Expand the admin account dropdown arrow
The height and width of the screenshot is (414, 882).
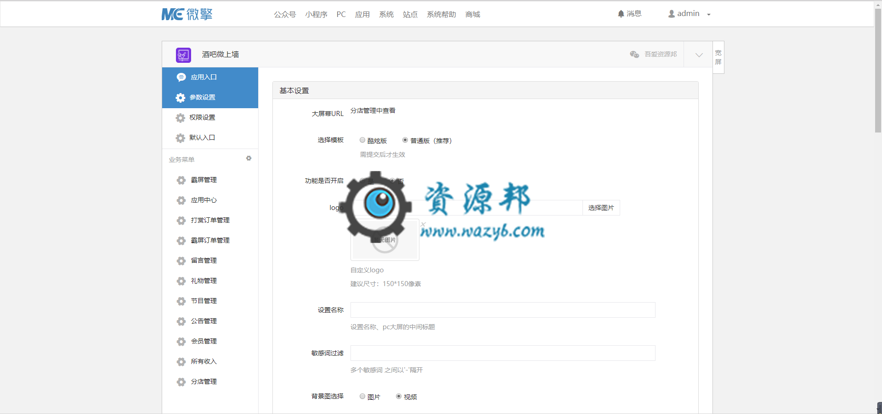coord(709,15)
